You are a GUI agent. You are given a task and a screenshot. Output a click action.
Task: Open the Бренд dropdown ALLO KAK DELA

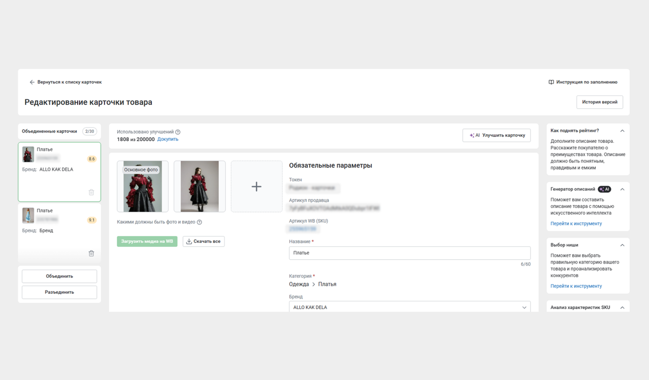[x=409, y=307]
